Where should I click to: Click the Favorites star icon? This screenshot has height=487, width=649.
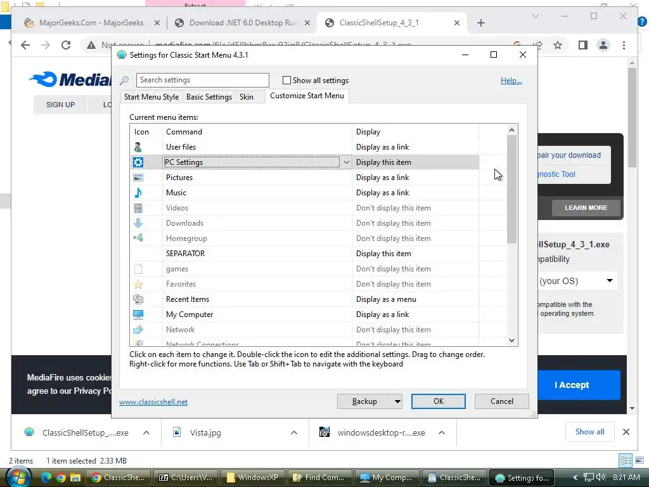point(138,284)
